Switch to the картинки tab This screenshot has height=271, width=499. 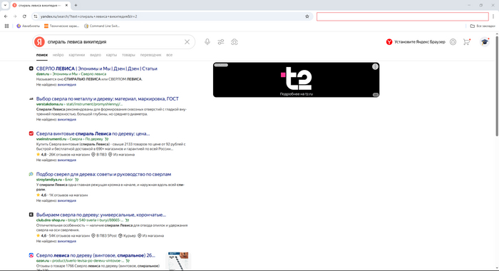(x=77, y=55)
